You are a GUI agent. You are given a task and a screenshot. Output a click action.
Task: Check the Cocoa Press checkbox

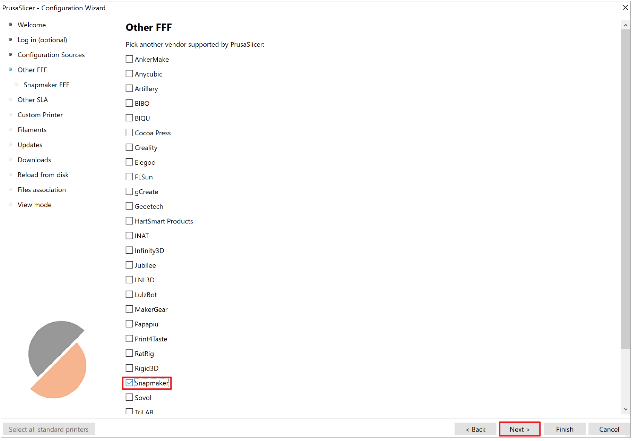point(129,133)
